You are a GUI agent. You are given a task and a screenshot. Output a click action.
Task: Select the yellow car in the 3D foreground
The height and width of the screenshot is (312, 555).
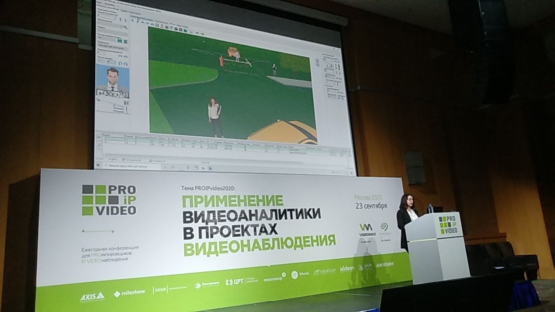coord(283,132)
